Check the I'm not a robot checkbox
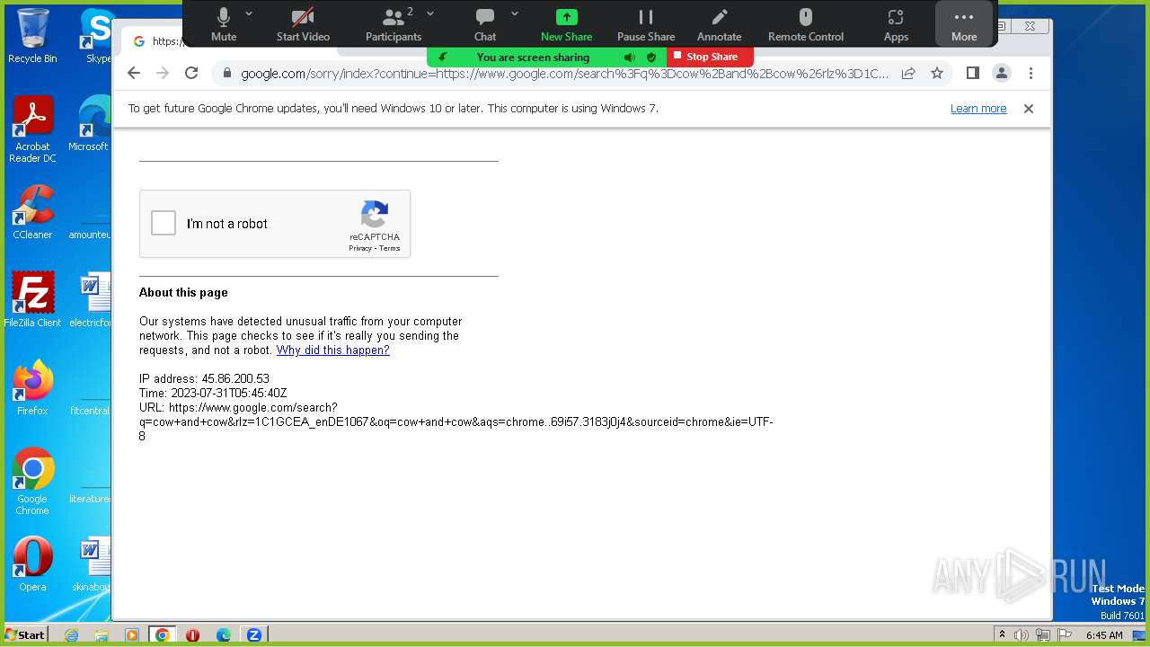 click(164, 223)
